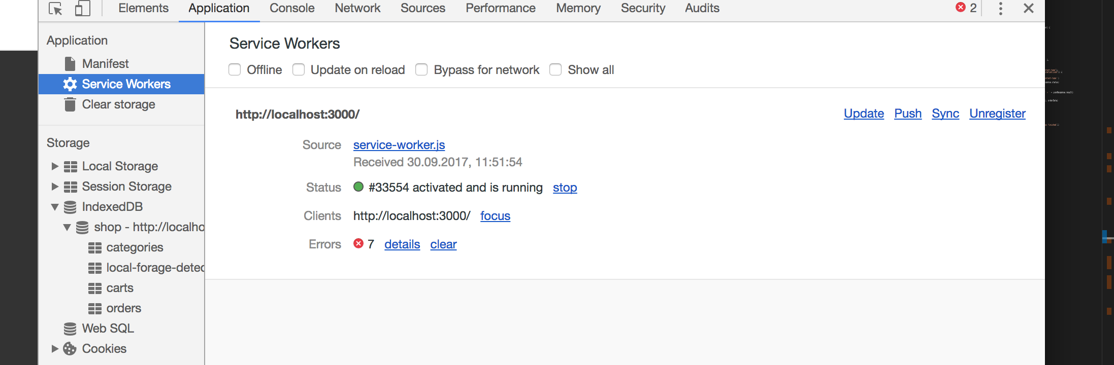
Task: Close the DevTools panel
Action: click(x=1028, y=8)
